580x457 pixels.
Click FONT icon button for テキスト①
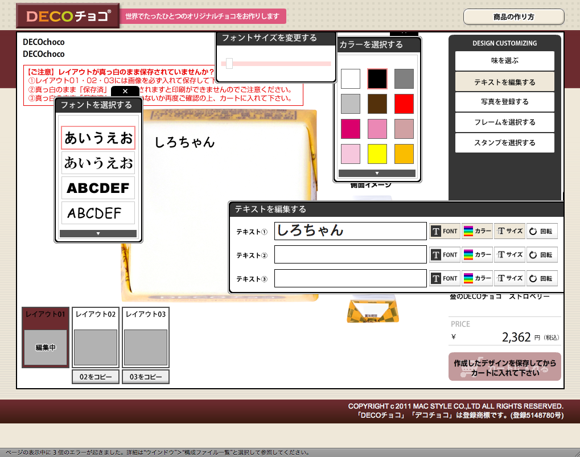pyautogui.click(x=445, y=231)
